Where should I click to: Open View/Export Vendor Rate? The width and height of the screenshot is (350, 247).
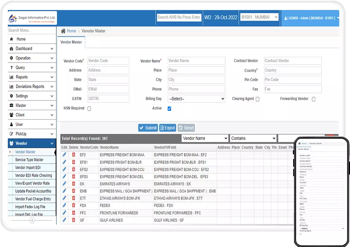33,183
